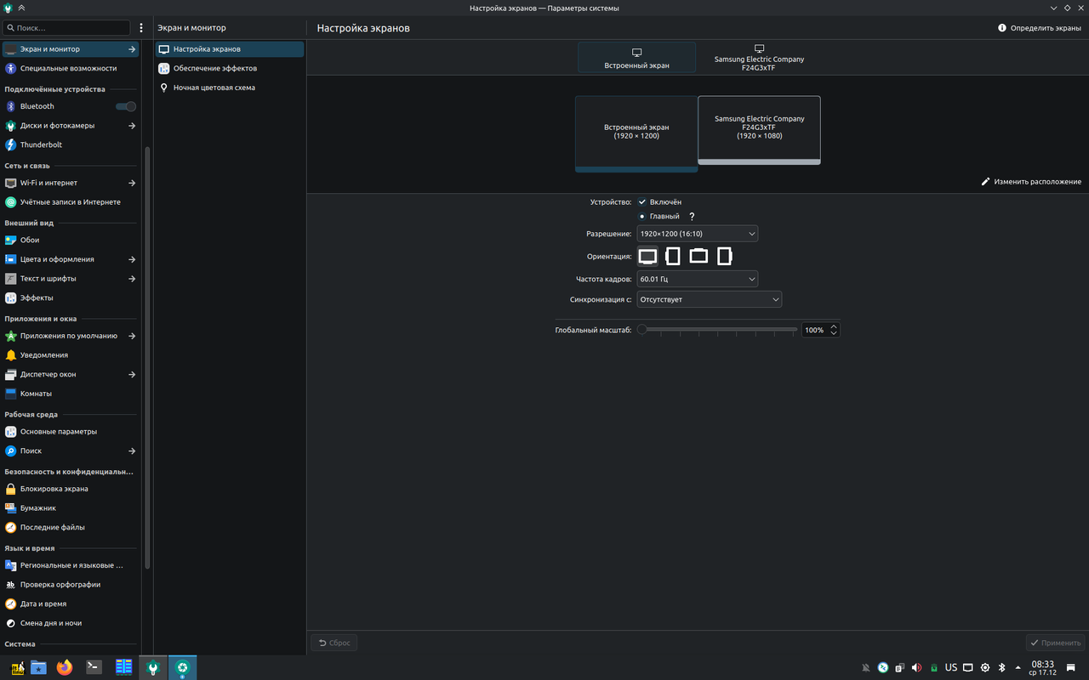Expand Диспетчер окон submenu
Screen dimensions: 1089x680
[x=132, y=374]
